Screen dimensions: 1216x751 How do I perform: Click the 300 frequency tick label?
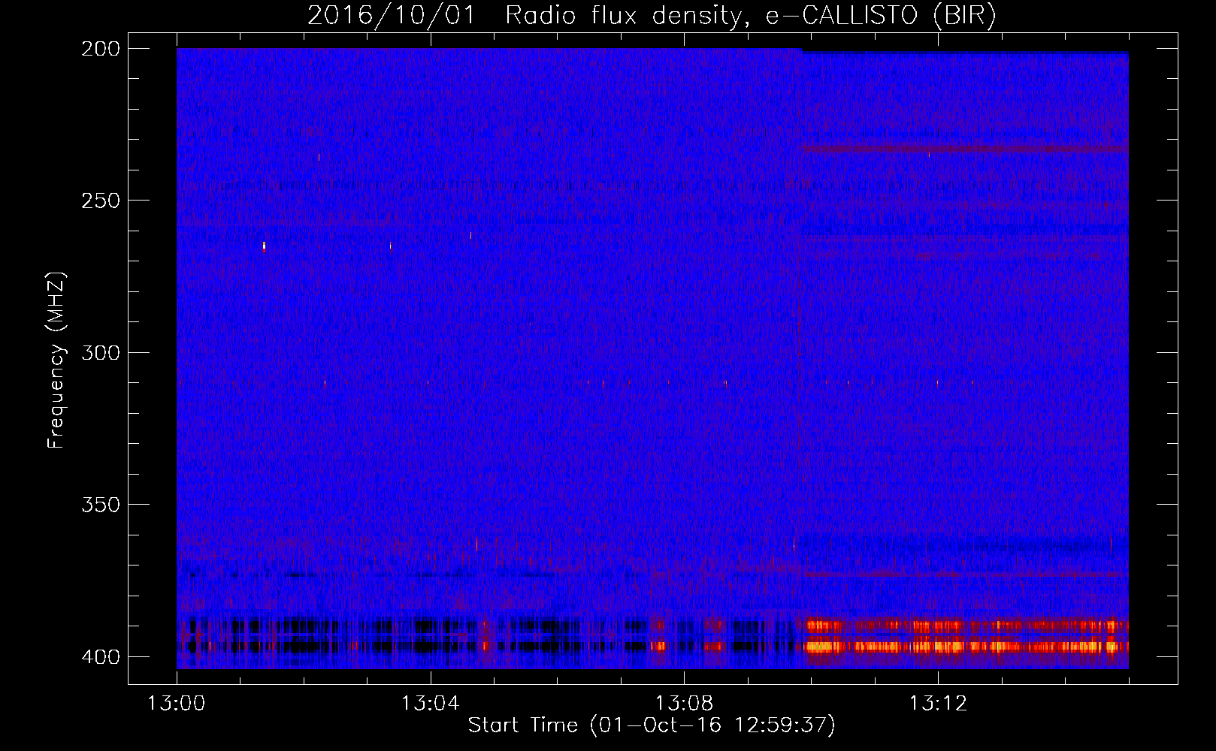coord(101,352)
